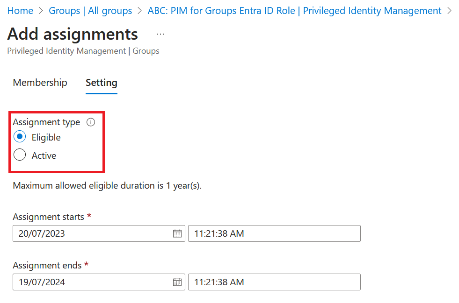
Task: Go to Home in the breadcrumb
Action: (20, 11)
